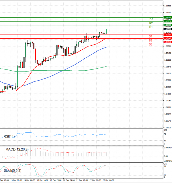The height and width of the screenshot is (183, 172).
Task: Click the S1 support label
Action: point(150,36)
